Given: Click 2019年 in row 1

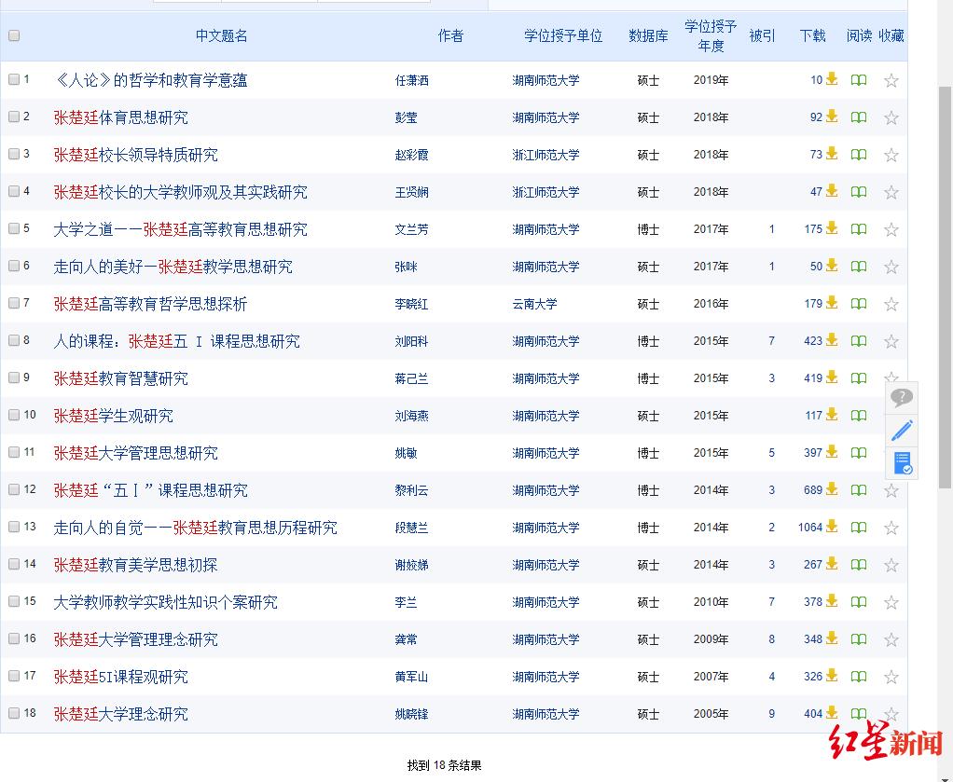Looking at the screenshot, I should (711, 80).
